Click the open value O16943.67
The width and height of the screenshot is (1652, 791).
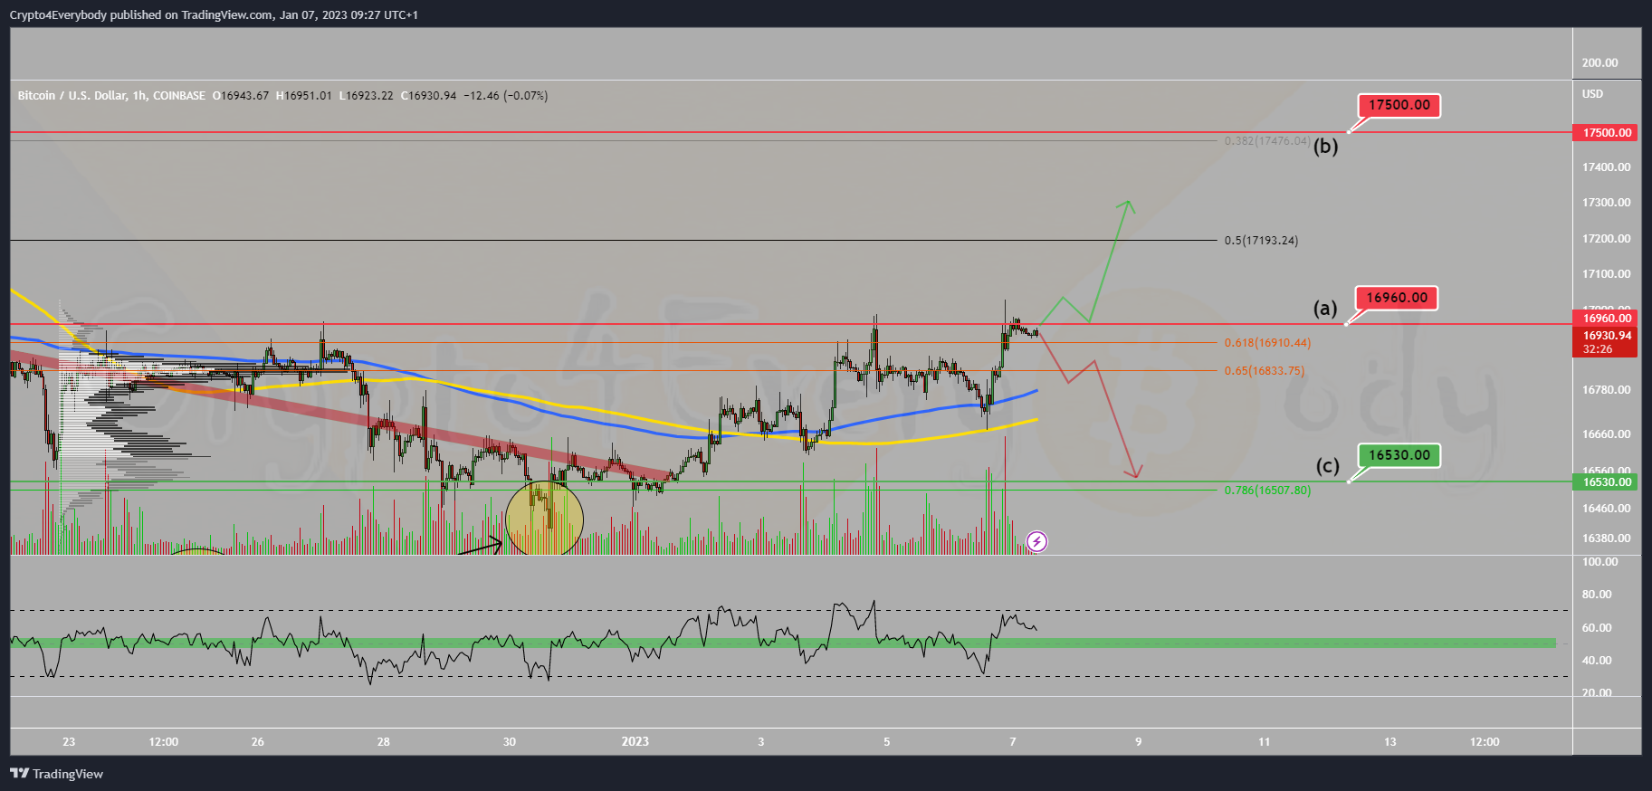click(241, 96)
